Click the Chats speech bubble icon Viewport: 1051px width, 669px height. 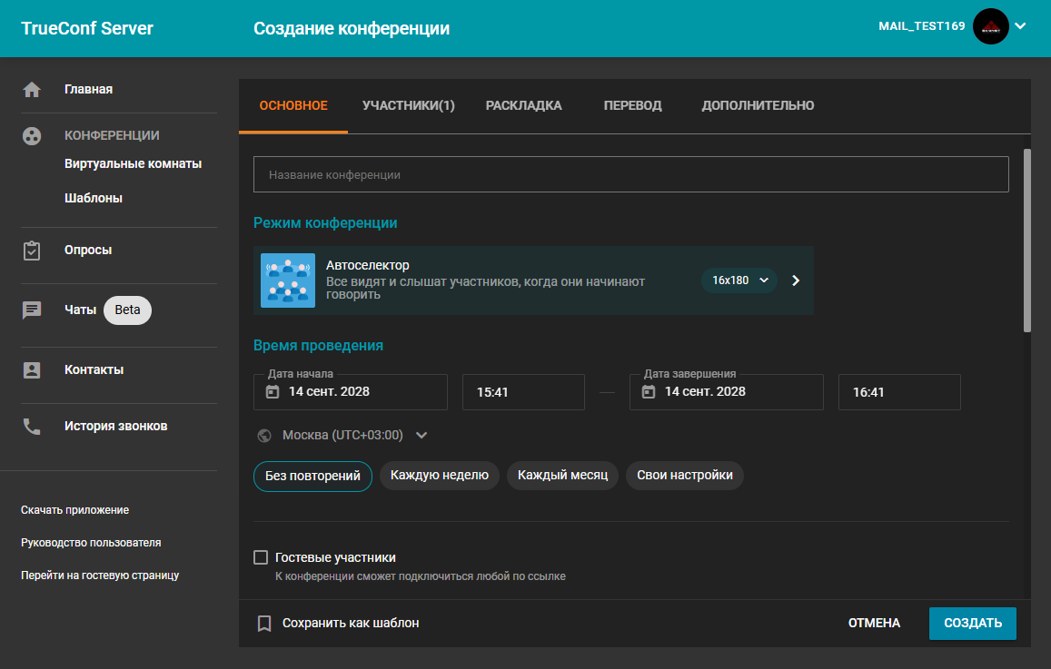pos(32,310)
